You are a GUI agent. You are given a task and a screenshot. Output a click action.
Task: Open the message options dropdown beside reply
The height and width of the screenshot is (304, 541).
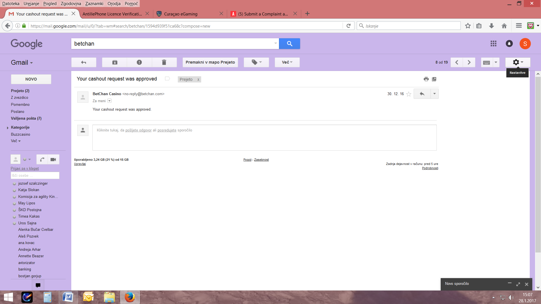(x=434, y=94)
